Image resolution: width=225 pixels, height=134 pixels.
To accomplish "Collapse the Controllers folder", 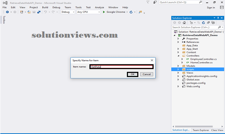I will click(x=178, y=56).
